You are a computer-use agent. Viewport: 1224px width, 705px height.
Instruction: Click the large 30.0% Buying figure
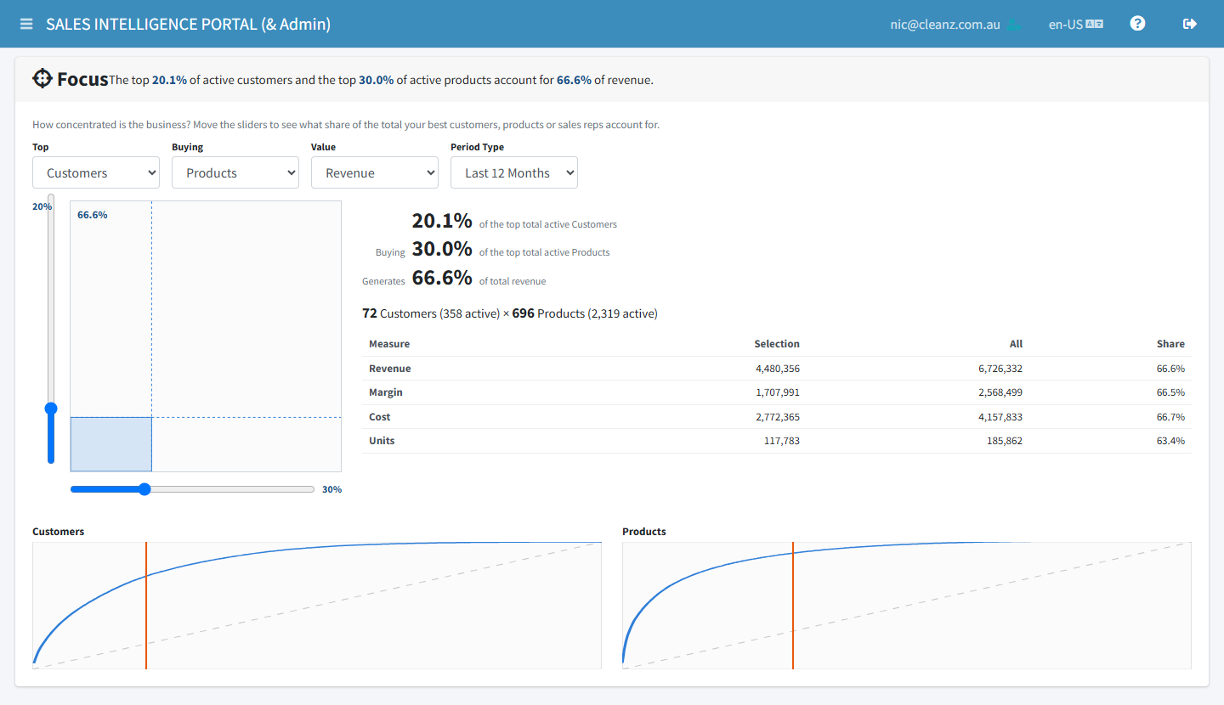click(x=442, y=249)
